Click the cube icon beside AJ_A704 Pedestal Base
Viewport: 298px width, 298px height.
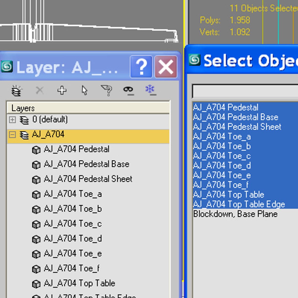point(36,164)
